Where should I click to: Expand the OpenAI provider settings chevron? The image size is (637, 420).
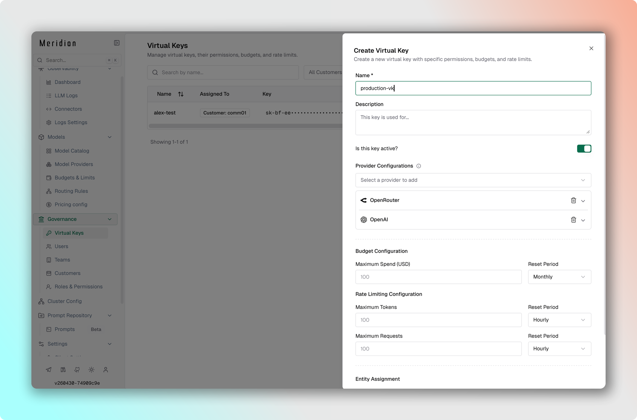583,220
